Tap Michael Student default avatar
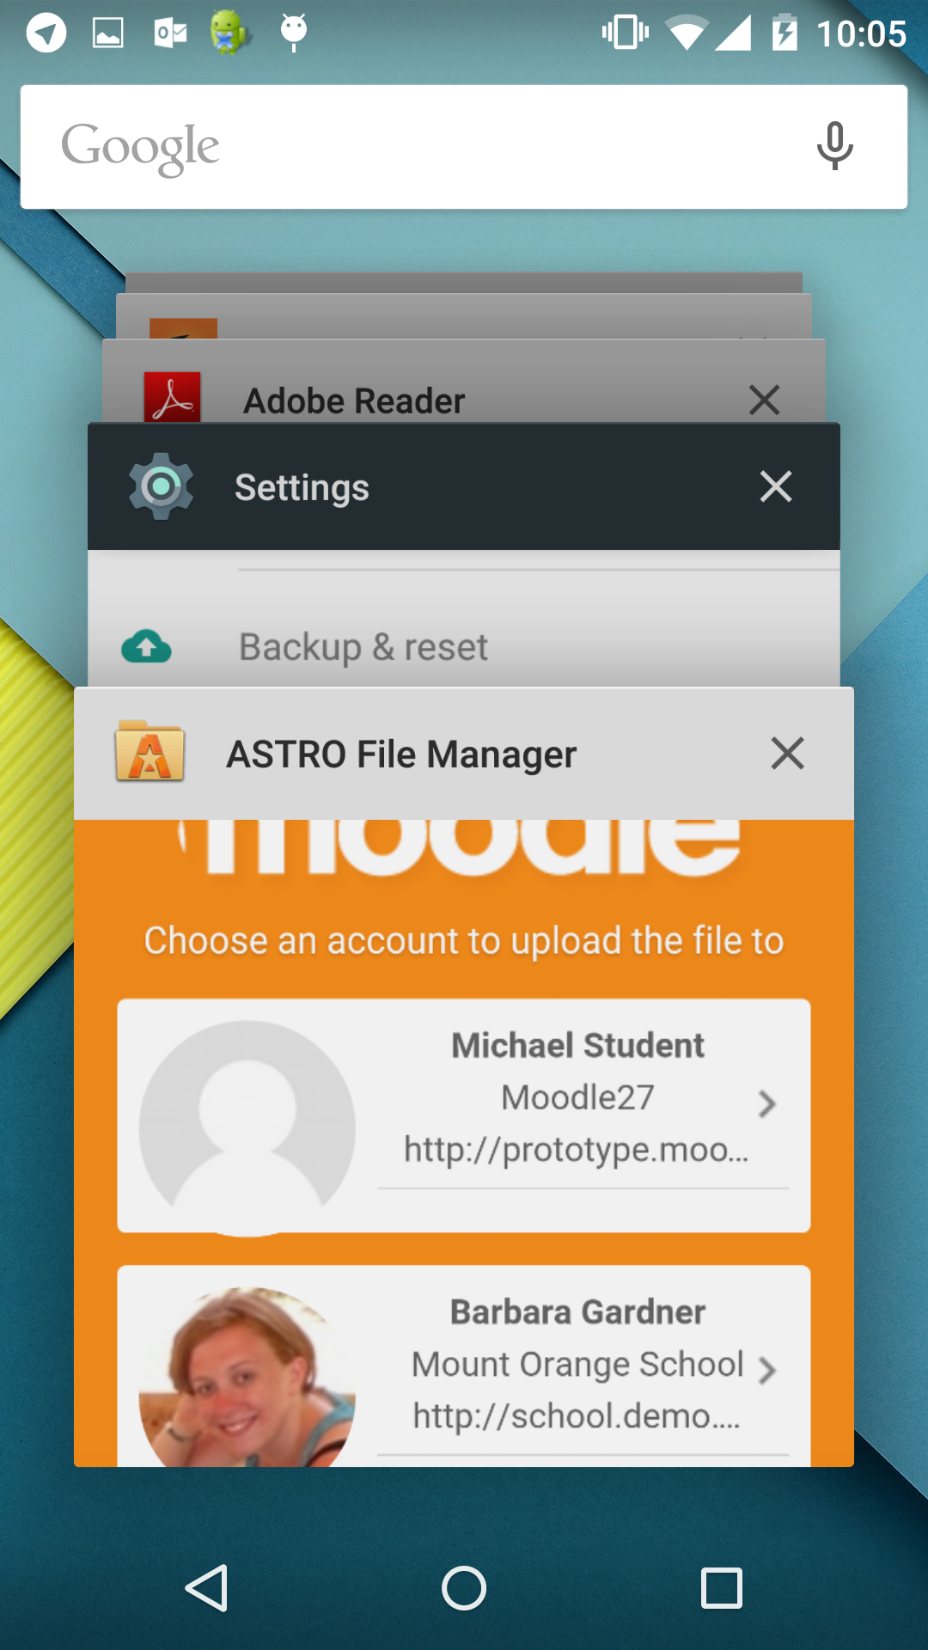 247,1127
